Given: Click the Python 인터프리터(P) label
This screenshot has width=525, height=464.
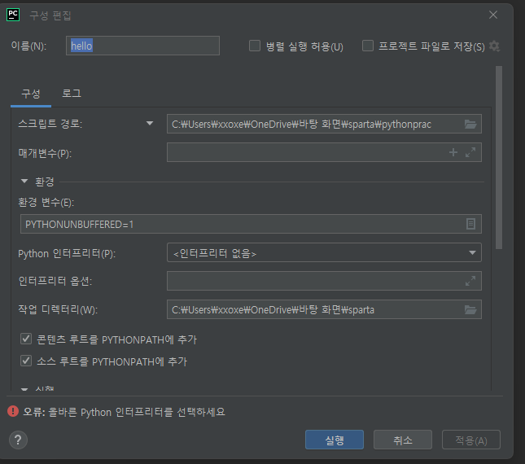Looking at the screenshot, I should [x=67, y=253].
